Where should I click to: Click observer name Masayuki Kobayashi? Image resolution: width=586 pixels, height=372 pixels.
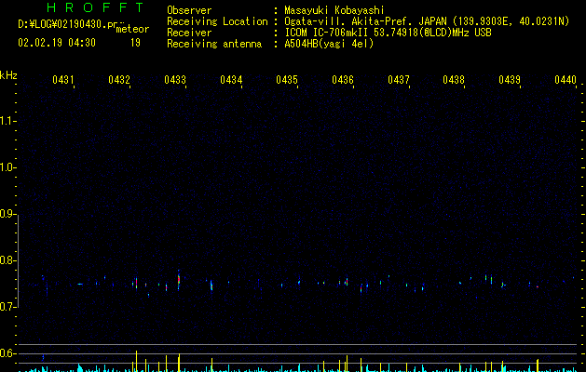(x=334, y=10)
